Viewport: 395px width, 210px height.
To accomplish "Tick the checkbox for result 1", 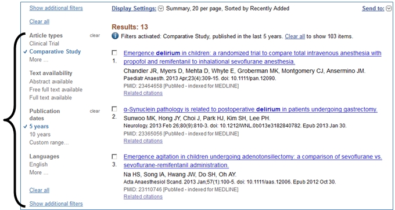I will (114, 53).
